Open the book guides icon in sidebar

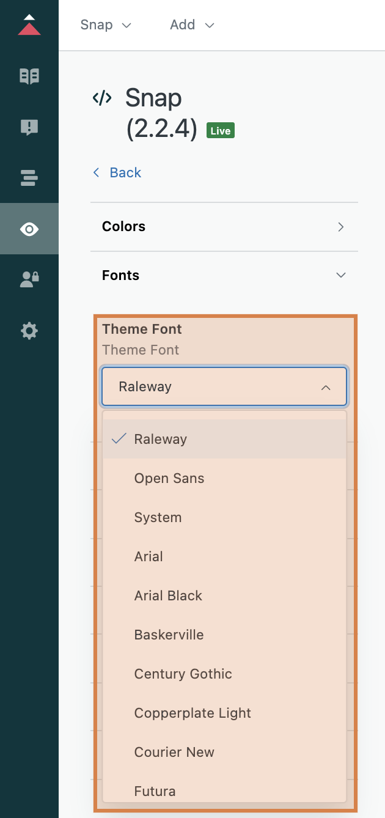(x=29, y=76)
